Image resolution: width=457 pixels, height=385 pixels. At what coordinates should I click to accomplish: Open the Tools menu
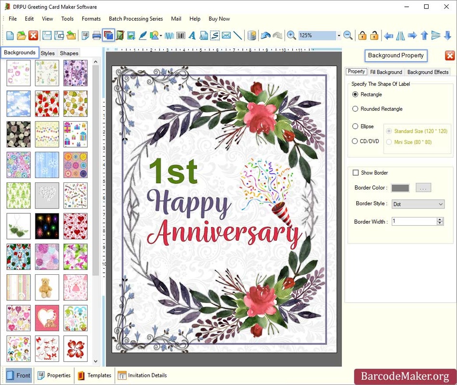(x=67, y=19)
